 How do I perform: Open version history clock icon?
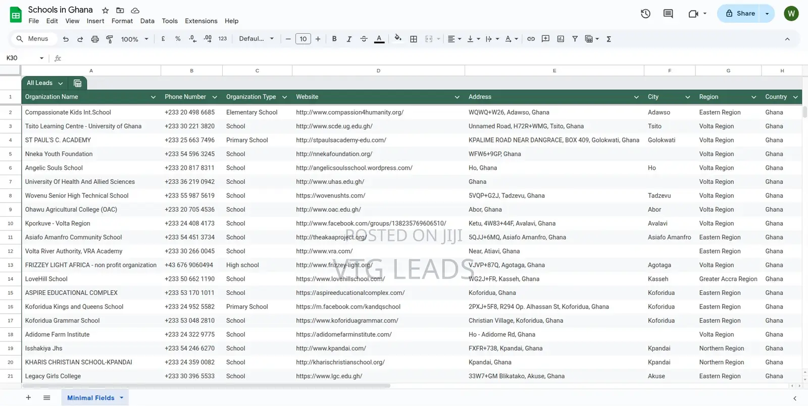[x=645, y=14]
